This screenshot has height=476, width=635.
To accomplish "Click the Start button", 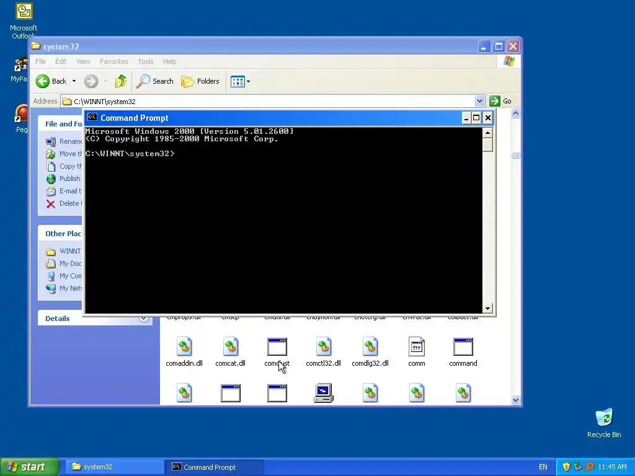I will (x=29, y=467).
